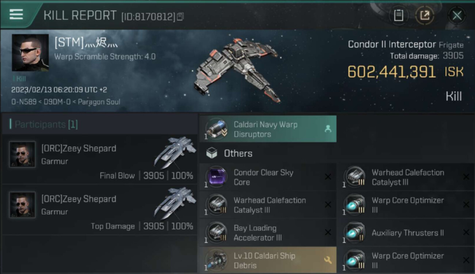The image size is (475, 274).
Task: Select the Auxiliary Thrusters II item
Action: click(406, 232)
